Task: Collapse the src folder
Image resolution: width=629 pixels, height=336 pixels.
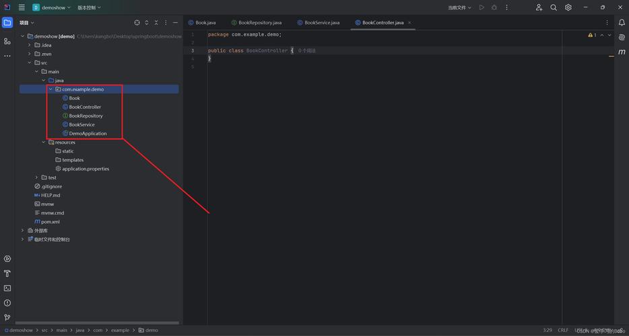Action: tap(29, 62)
